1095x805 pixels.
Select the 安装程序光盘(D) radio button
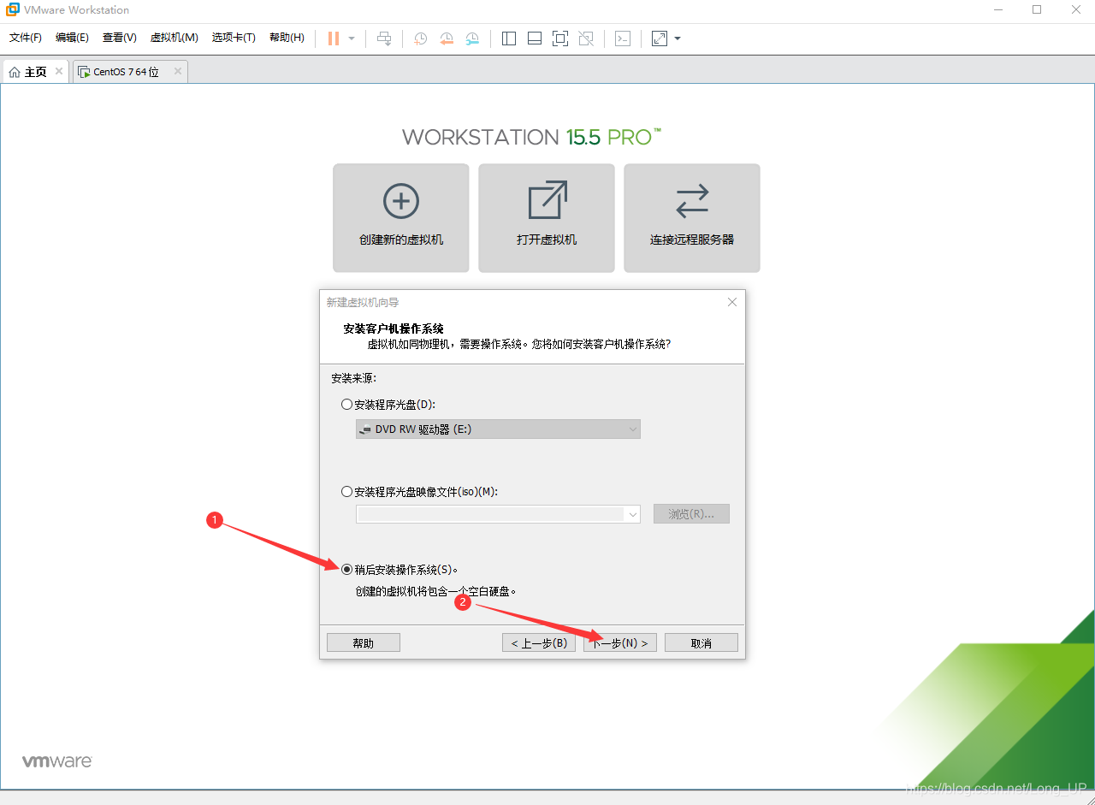coord(346,405)
